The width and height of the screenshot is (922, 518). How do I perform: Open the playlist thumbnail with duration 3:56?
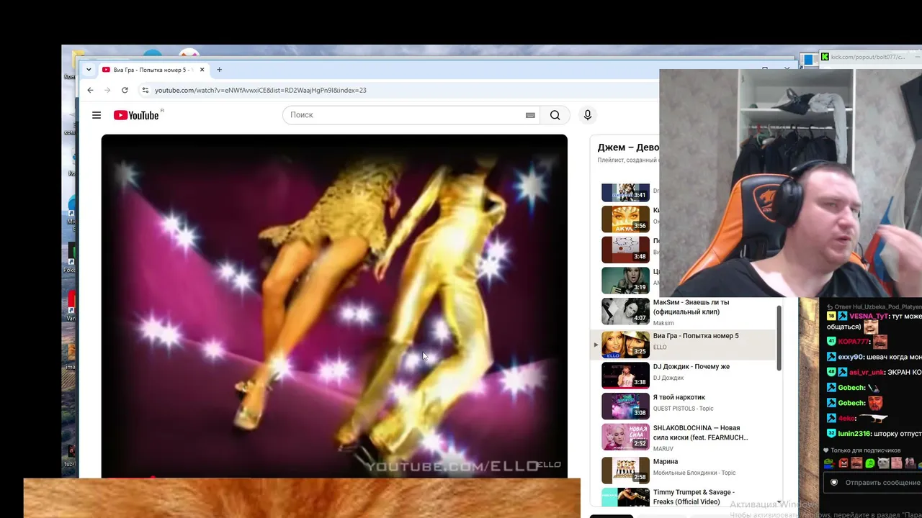pos(625,219)
